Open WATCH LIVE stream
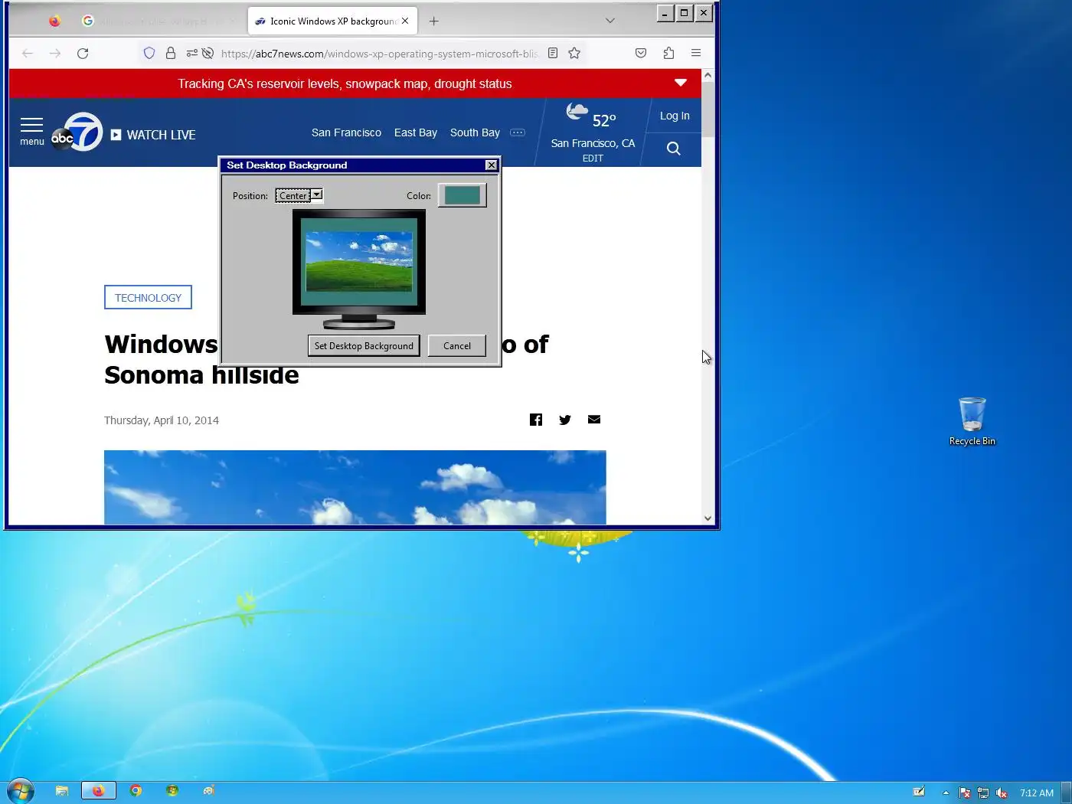This screenshot has width=1072, height=804. click(153, 135)
